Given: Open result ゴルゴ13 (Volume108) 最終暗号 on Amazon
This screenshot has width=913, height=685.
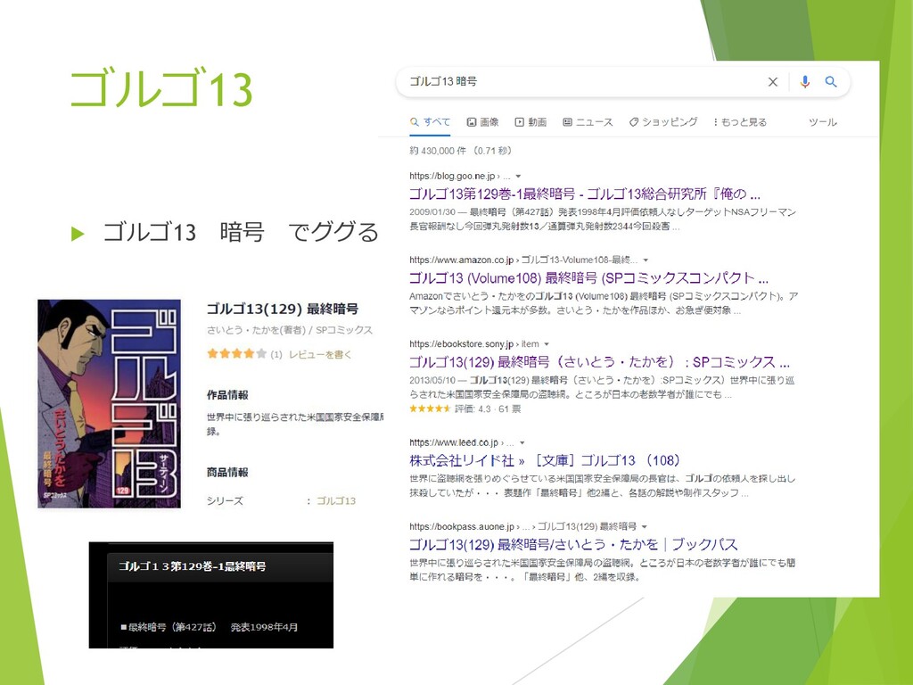Looking at the screenshot, I should pos(588,278).
